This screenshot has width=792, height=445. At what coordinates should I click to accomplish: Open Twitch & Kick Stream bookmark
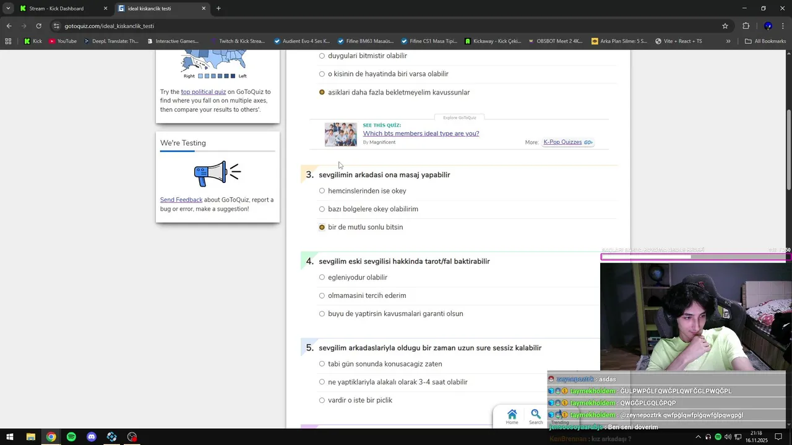pos(237,41)
